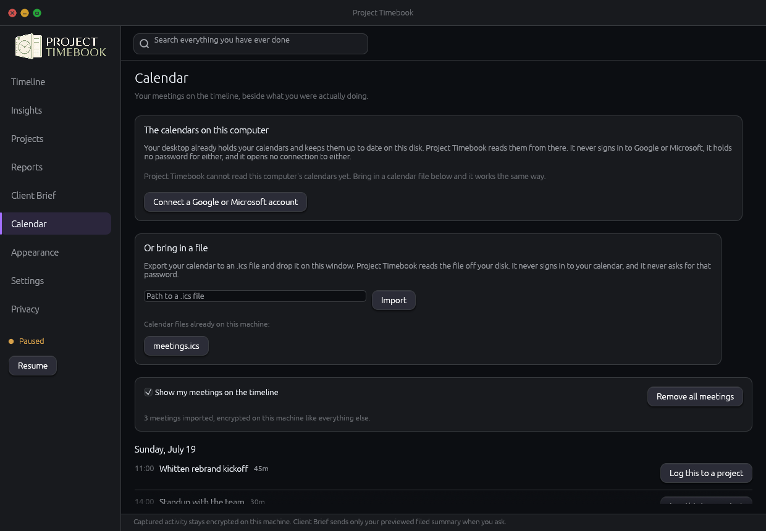This screenshot has width=766, height=531.
Task: Click the Search everything you have ever done box
Action: tap(251, 44)
